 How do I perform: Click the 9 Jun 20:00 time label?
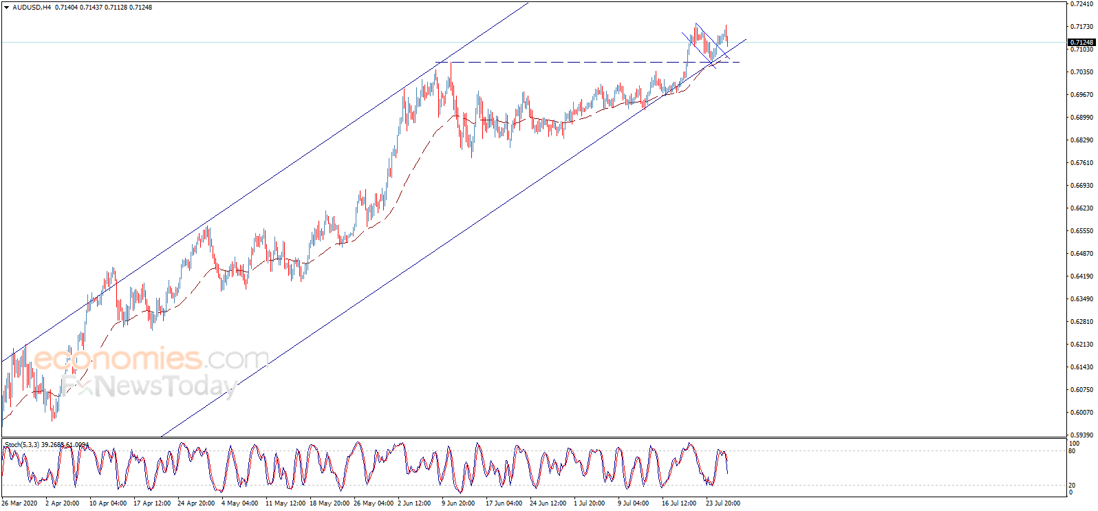point(458,503)
